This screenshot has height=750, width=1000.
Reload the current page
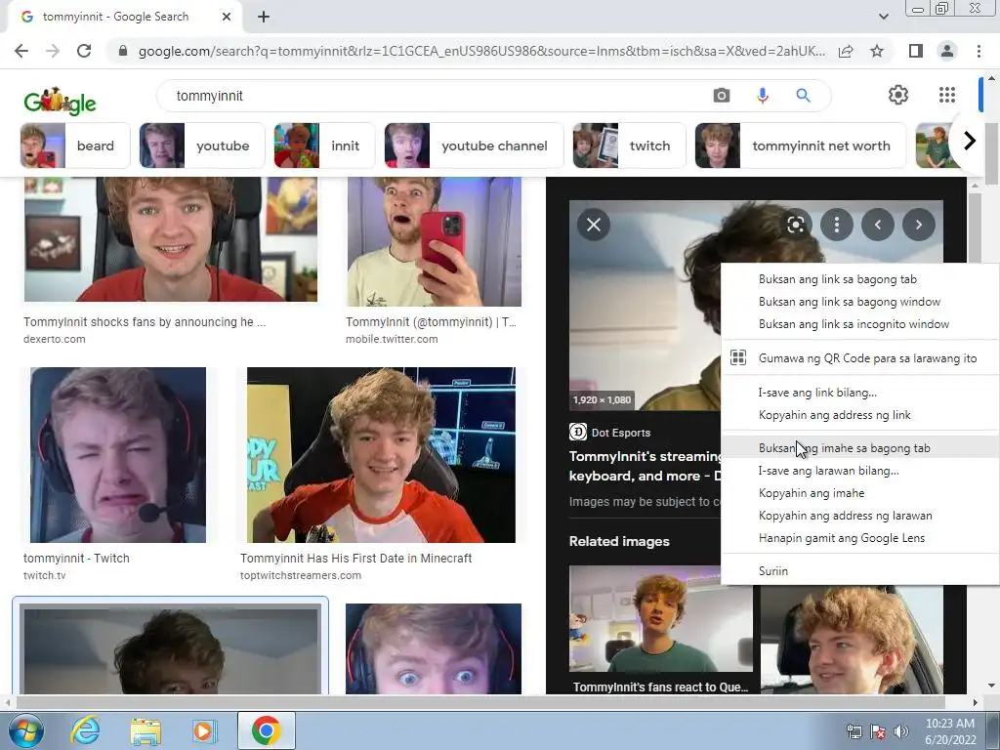coord(84,51)
